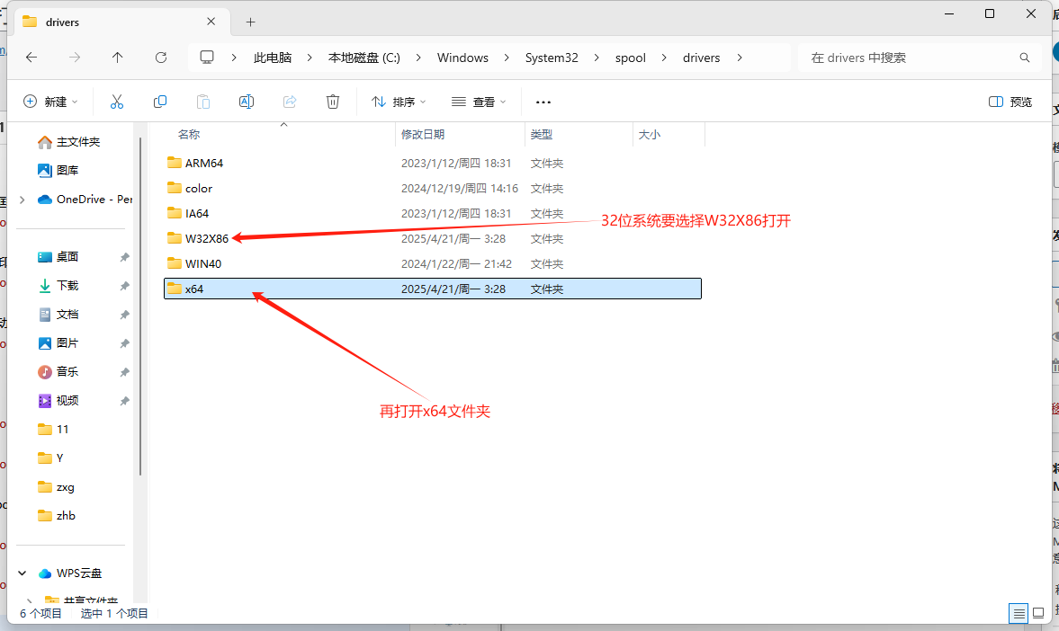Screen dimensions: 1059x631
Task: Select the color folder
Action: (432, 188)
